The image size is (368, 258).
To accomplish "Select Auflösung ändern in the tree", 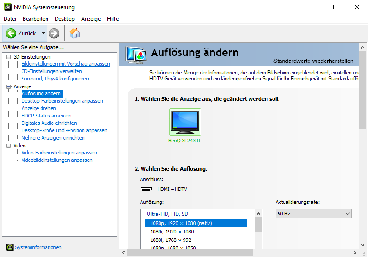I will point(42,93).
